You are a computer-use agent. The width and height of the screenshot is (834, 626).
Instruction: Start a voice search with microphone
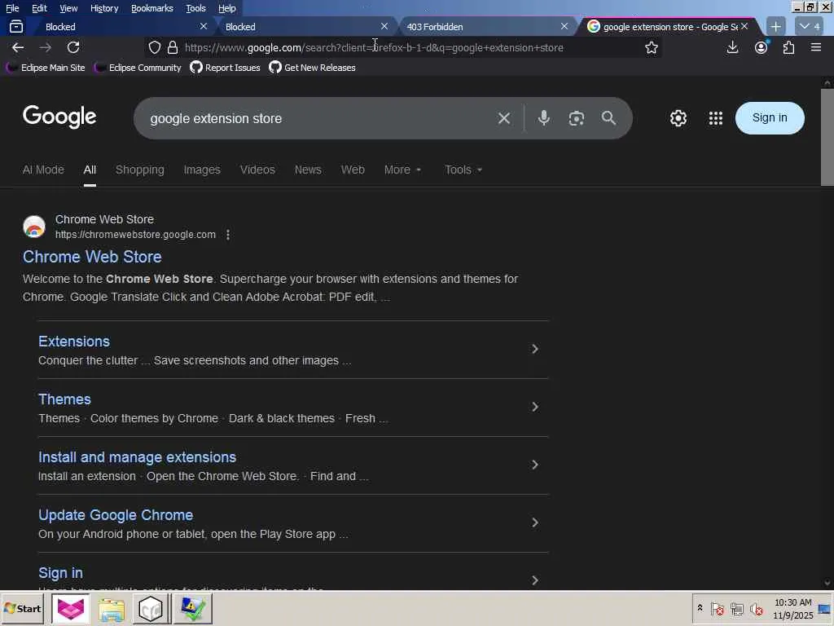click(543, 118)
